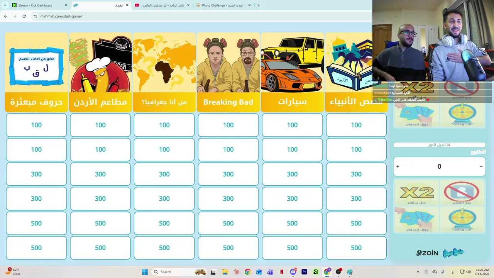Focus the mkhmkh.com/start-game address bar
Image resolution: width=494 pixels, height=278 pixels.
(201, 16)
